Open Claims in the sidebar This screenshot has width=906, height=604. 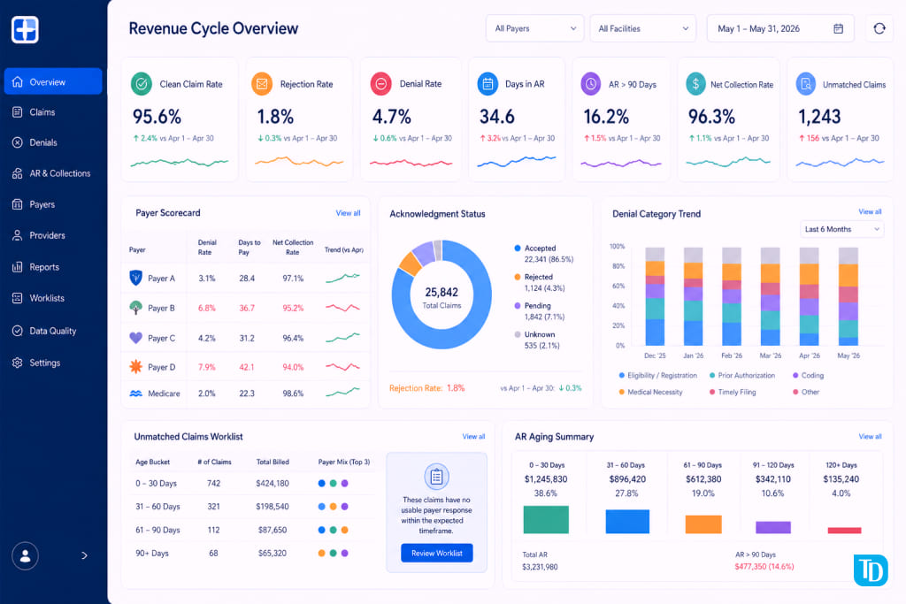coord(42,112)
